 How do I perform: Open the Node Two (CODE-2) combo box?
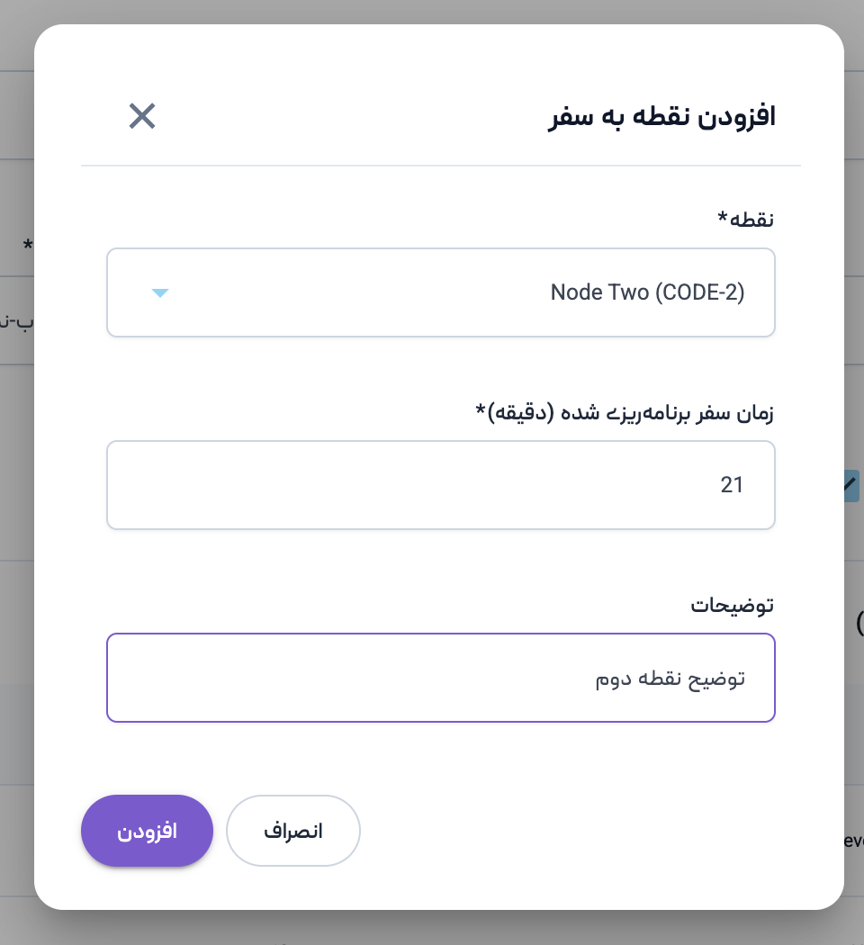click(440, 292)
